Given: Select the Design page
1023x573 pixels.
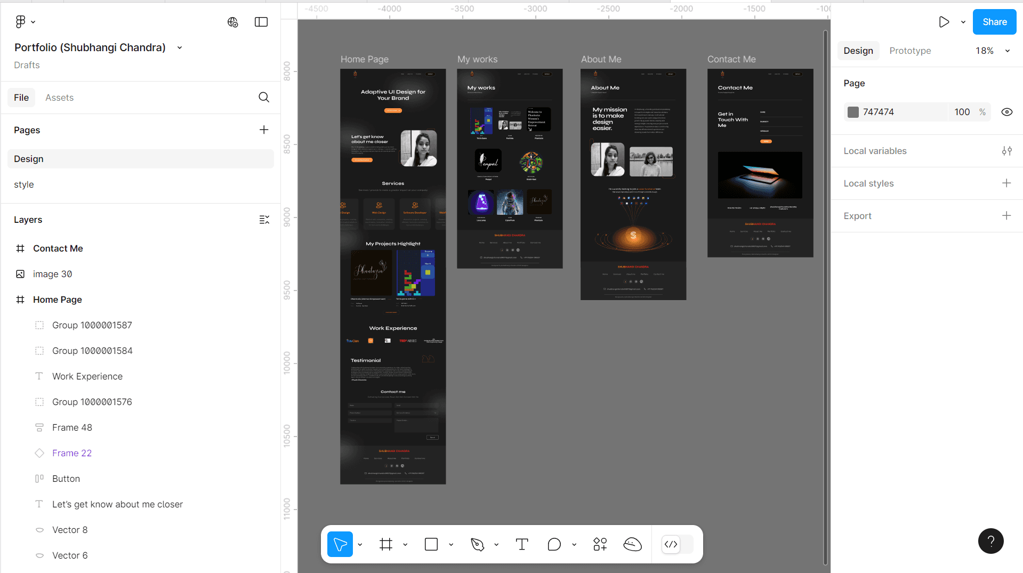Looking at the screenshot, I should pyautogui.click(x=141, y=159).
